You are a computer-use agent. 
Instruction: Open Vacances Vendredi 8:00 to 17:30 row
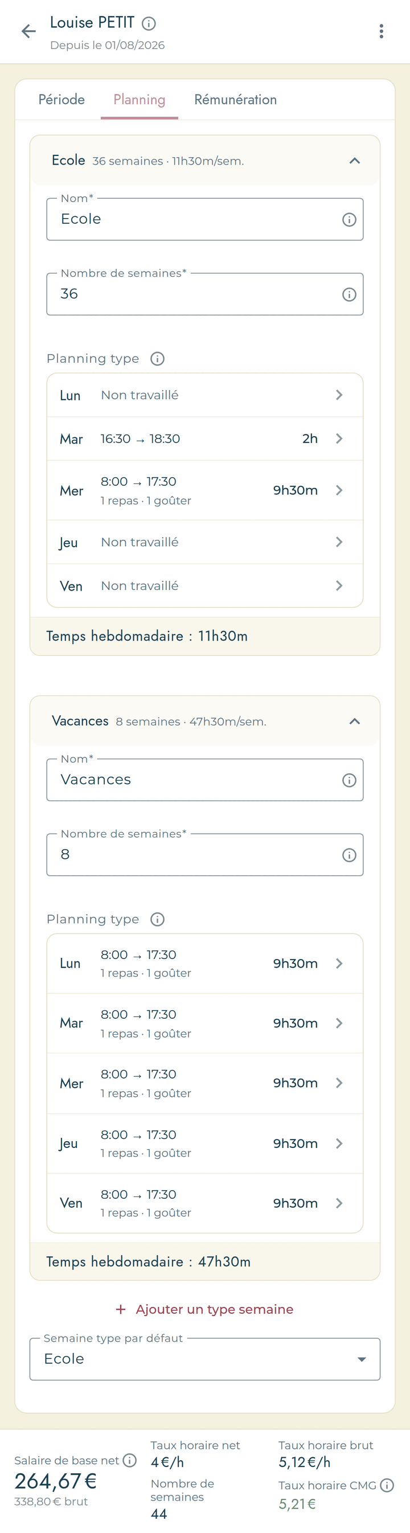click(x=204, y=1203)
